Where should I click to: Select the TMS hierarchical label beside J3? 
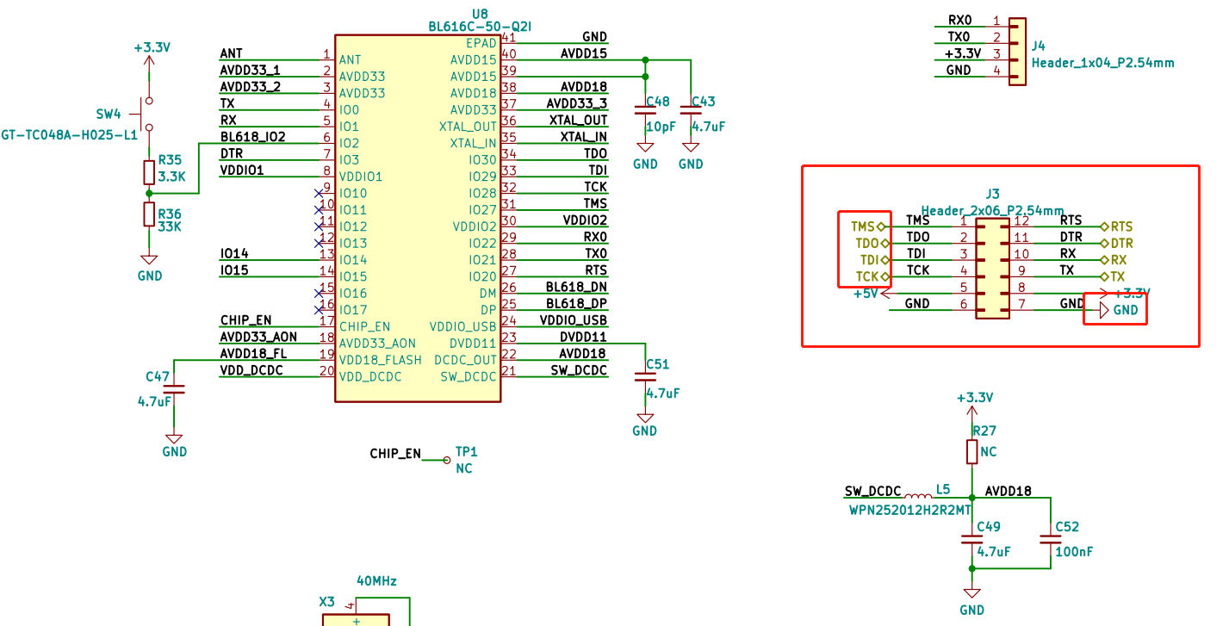coord(867,226)
